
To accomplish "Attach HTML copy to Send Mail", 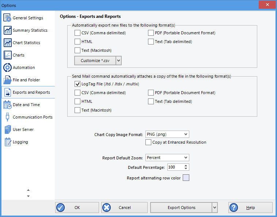I will coord(77,101).
